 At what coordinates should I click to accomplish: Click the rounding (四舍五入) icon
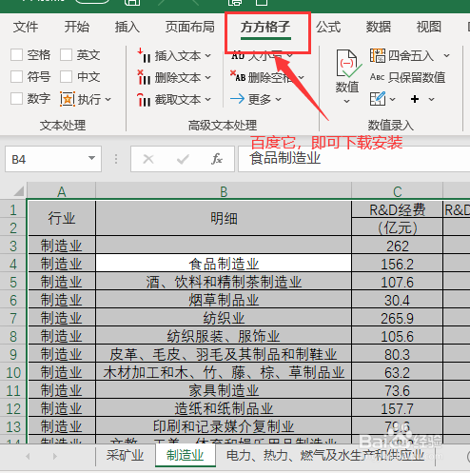(378, 55)
